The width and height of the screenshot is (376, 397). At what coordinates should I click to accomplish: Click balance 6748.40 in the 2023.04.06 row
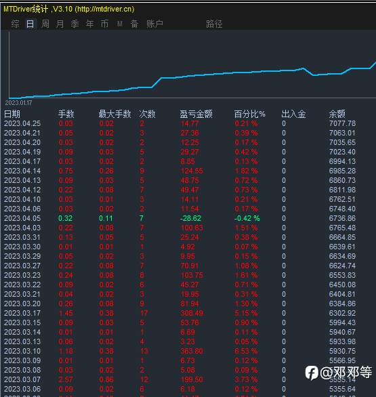tap(342, 209)
